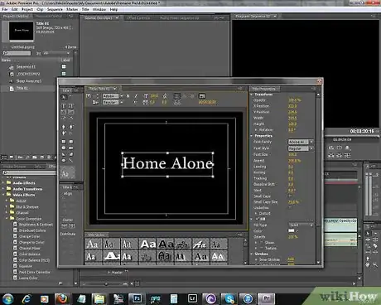381x305 pixels.
Task: Select the Ellipse tool
Action: click(x=64, y=160)
